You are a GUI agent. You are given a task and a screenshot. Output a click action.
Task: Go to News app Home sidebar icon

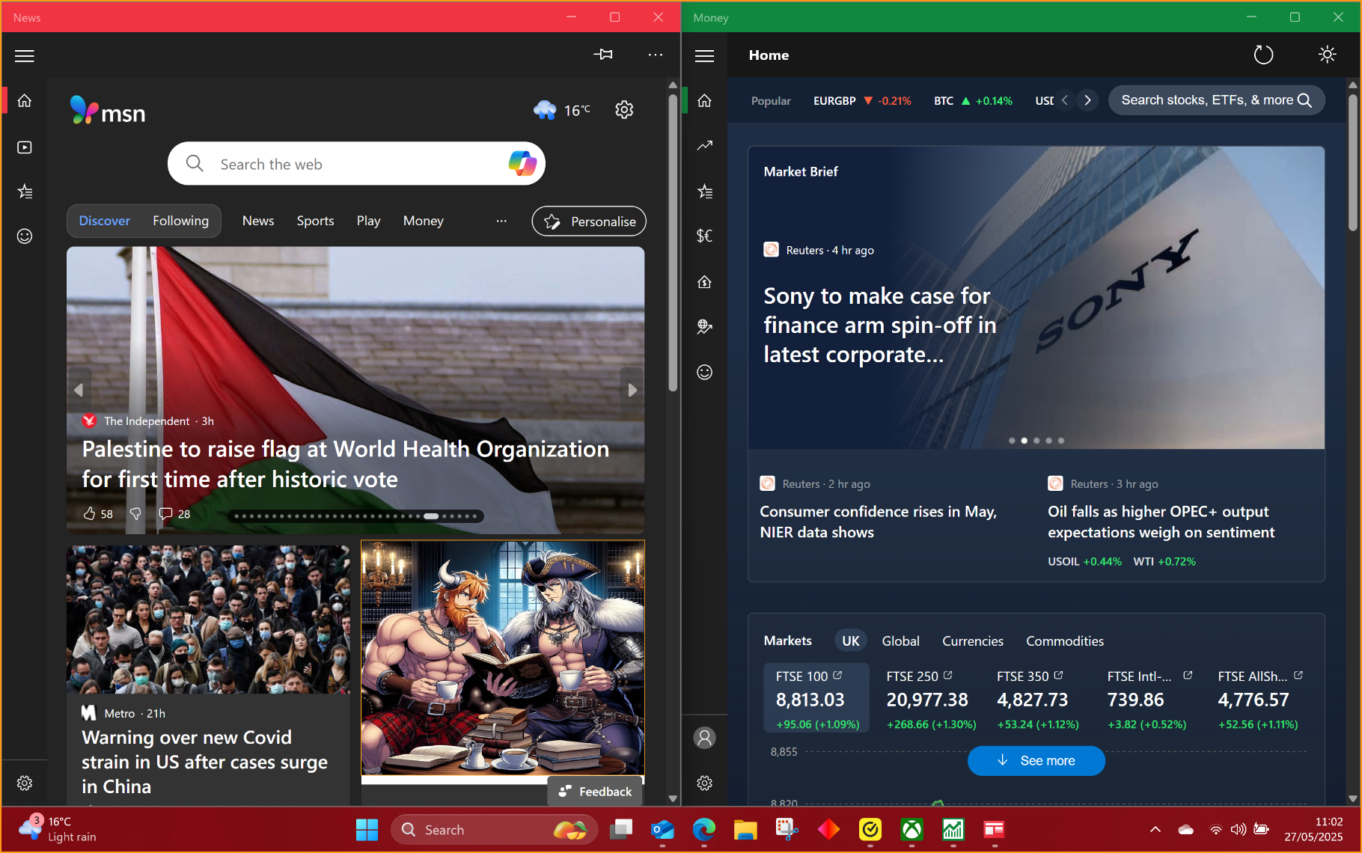(25, 101)
